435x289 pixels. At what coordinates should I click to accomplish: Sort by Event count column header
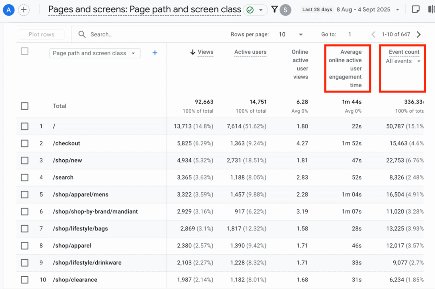(x=404, y=52)
